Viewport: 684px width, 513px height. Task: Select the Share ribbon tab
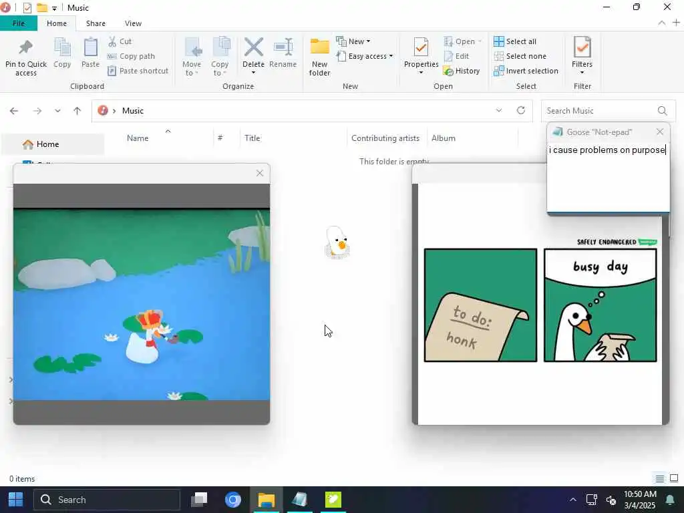click(x=96, y=23)
